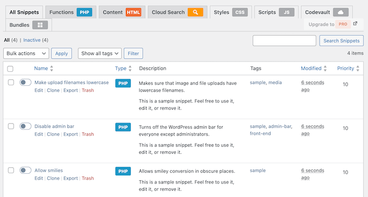Sort snippets by the Type column

pyautogui.click(x=121, y=69)
